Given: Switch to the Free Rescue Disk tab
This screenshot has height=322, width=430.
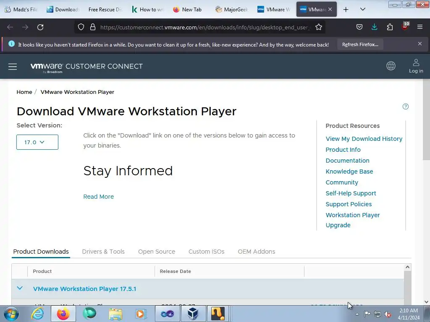Looking at the screenshot, I should (x=105, y=10).
